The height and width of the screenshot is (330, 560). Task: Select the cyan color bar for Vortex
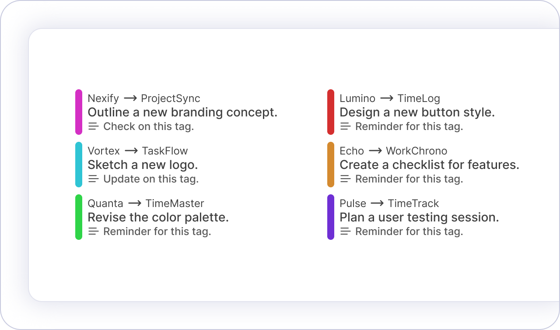[79, 165]
